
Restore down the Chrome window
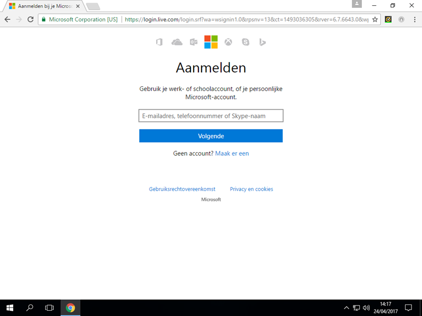point(392,5)
